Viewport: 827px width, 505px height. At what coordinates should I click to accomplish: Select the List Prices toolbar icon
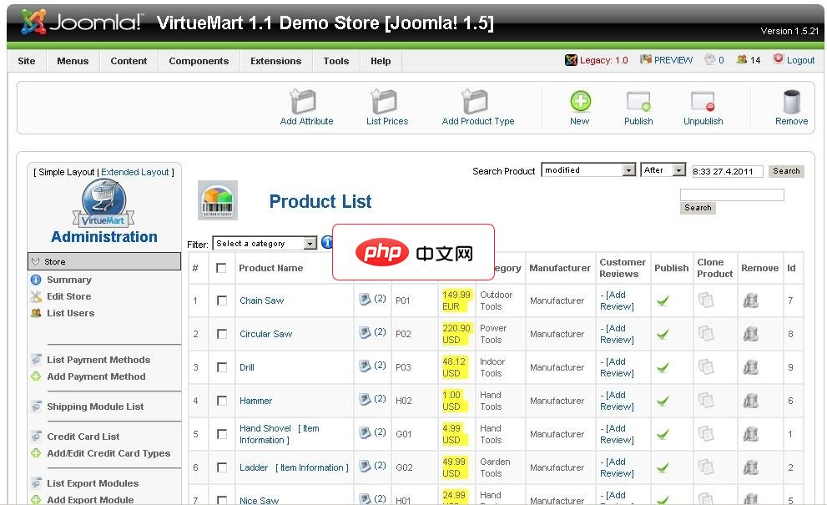tap(386, 104)
